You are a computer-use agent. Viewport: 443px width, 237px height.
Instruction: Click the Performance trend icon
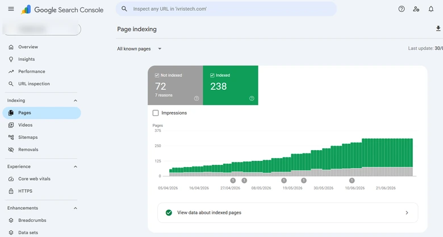coord(11,72)
